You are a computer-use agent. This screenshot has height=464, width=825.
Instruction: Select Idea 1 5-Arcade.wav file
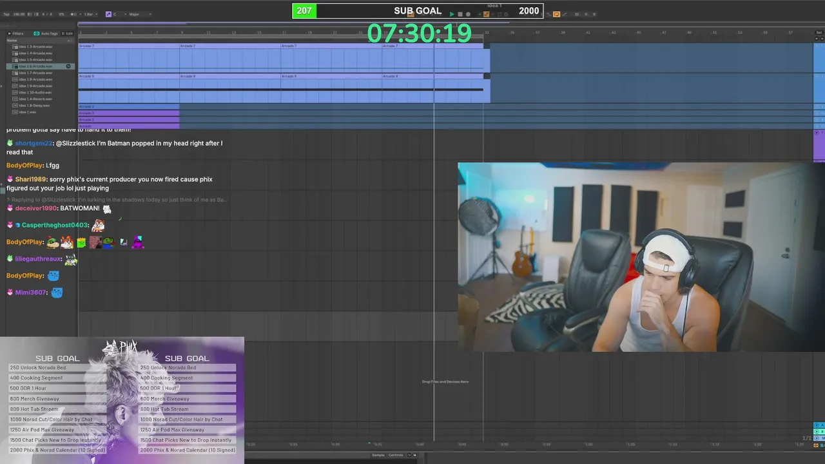[x=35, y=59]
